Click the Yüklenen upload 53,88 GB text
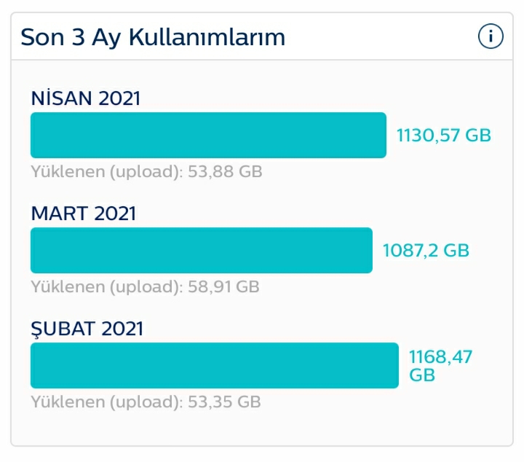The width and height of the screenshot is (524, 462). (147, 172)
